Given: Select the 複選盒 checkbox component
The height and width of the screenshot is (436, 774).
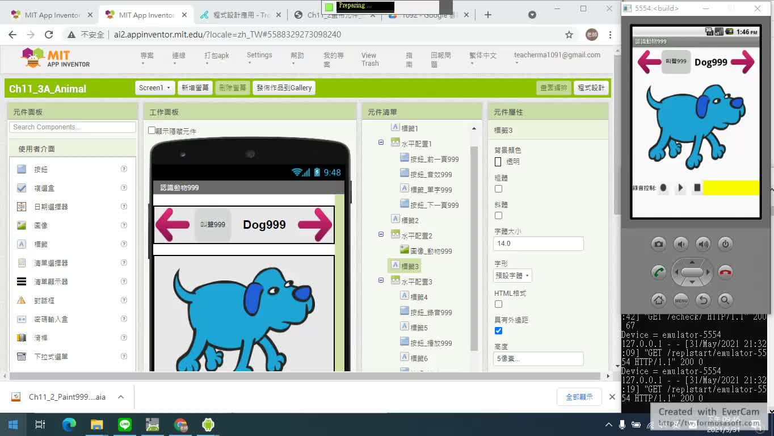Looking at the screenshot, I should coord(44,188).
